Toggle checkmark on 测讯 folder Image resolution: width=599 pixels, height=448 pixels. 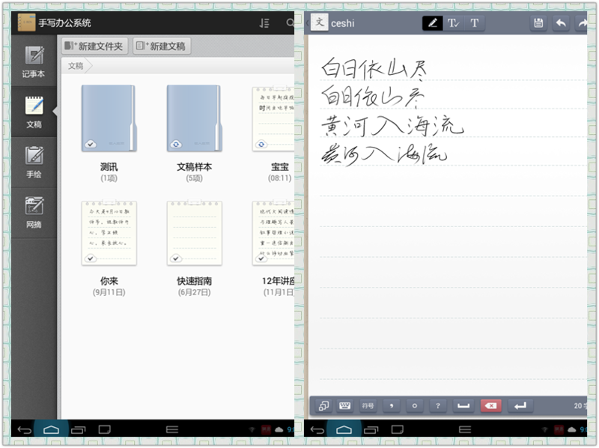tap(91, 144)
